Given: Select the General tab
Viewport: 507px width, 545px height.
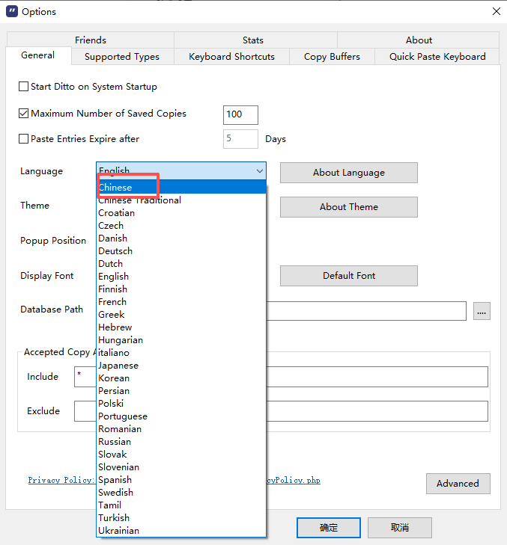Looking at the screenshot, I should pos(38,55).
